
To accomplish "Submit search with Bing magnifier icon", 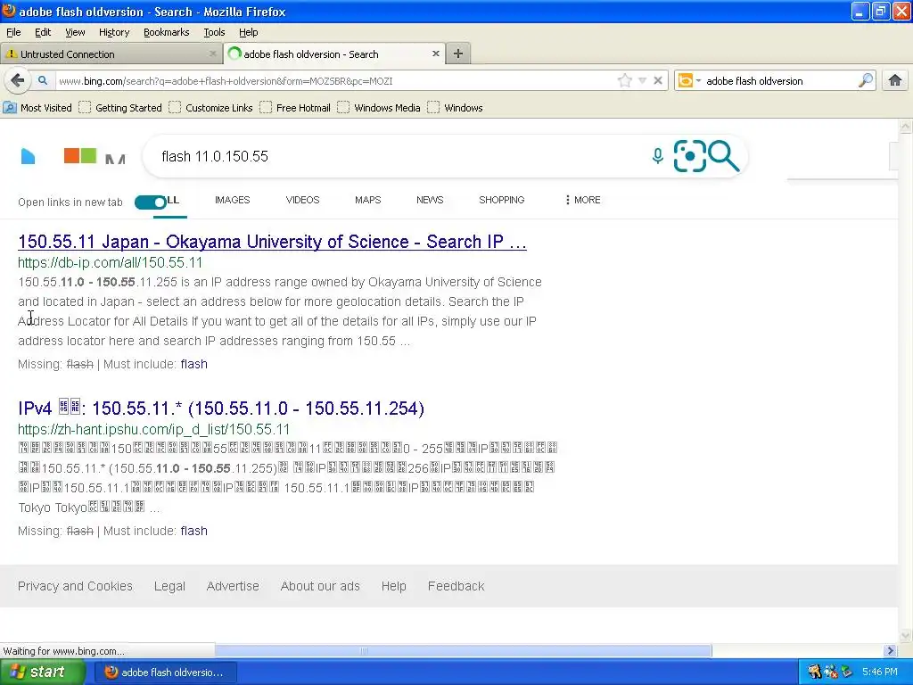I will 724,156.
